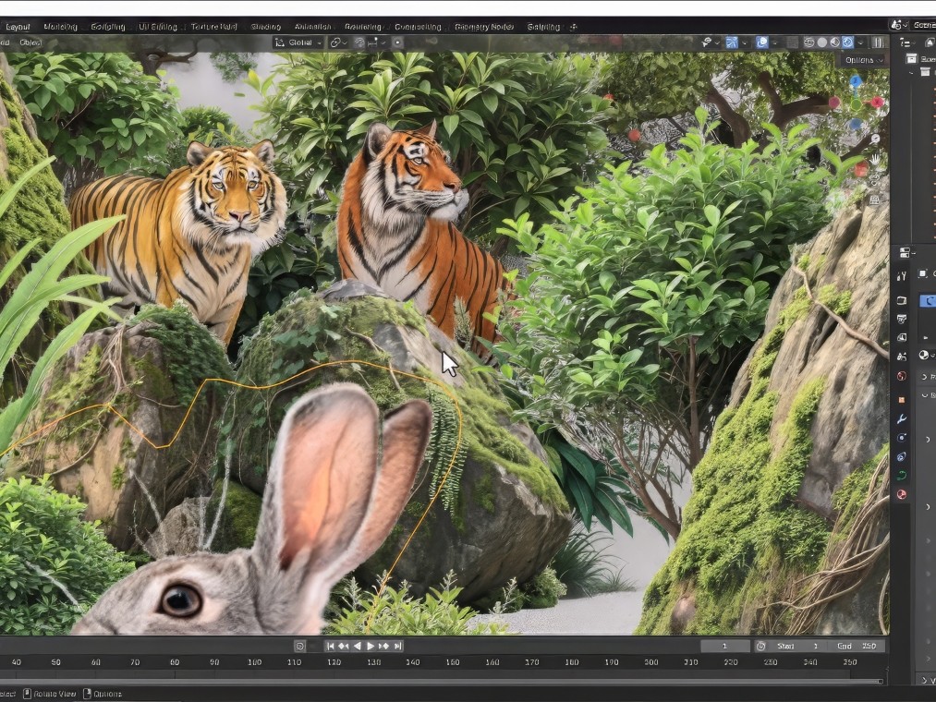The image size is (936, 702).
Task: Expand the viewport Options dropdown
Action: pyautogui.click(x=864, y=60)
